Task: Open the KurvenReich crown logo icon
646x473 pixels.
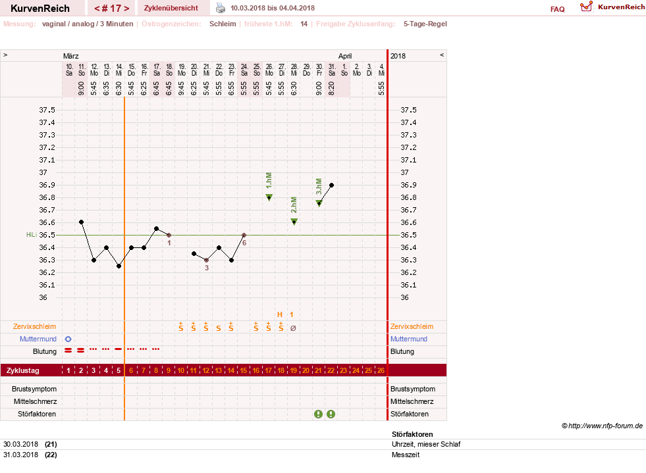Action: pyautogui.click(x=586, y=7)
